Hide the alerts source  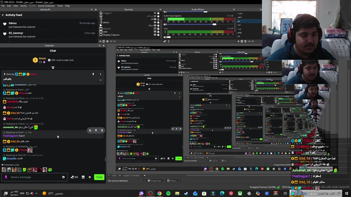coord(155,22)
